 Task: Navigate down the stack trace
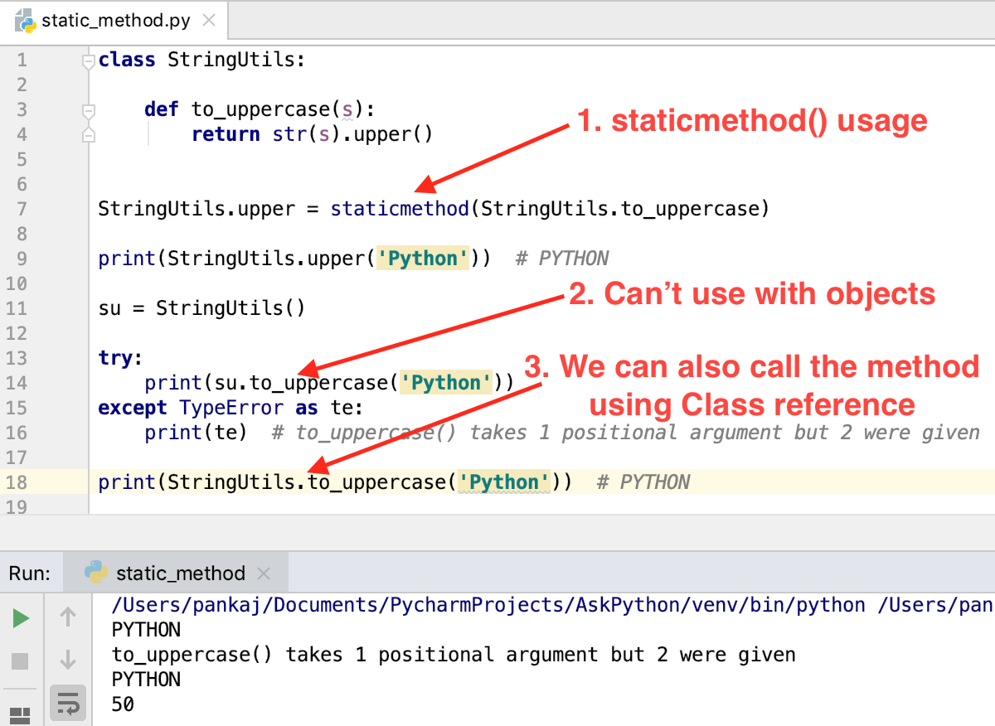[66, 659]
